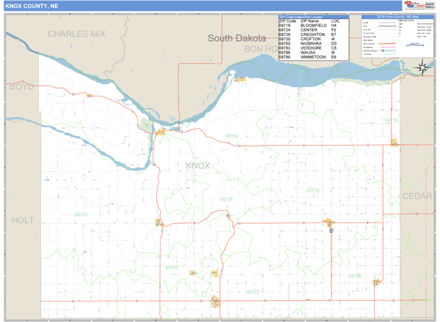This screenshot has height=322, width=440.
Task: Select the Wausa town marker
Action: tap(376, 281)
